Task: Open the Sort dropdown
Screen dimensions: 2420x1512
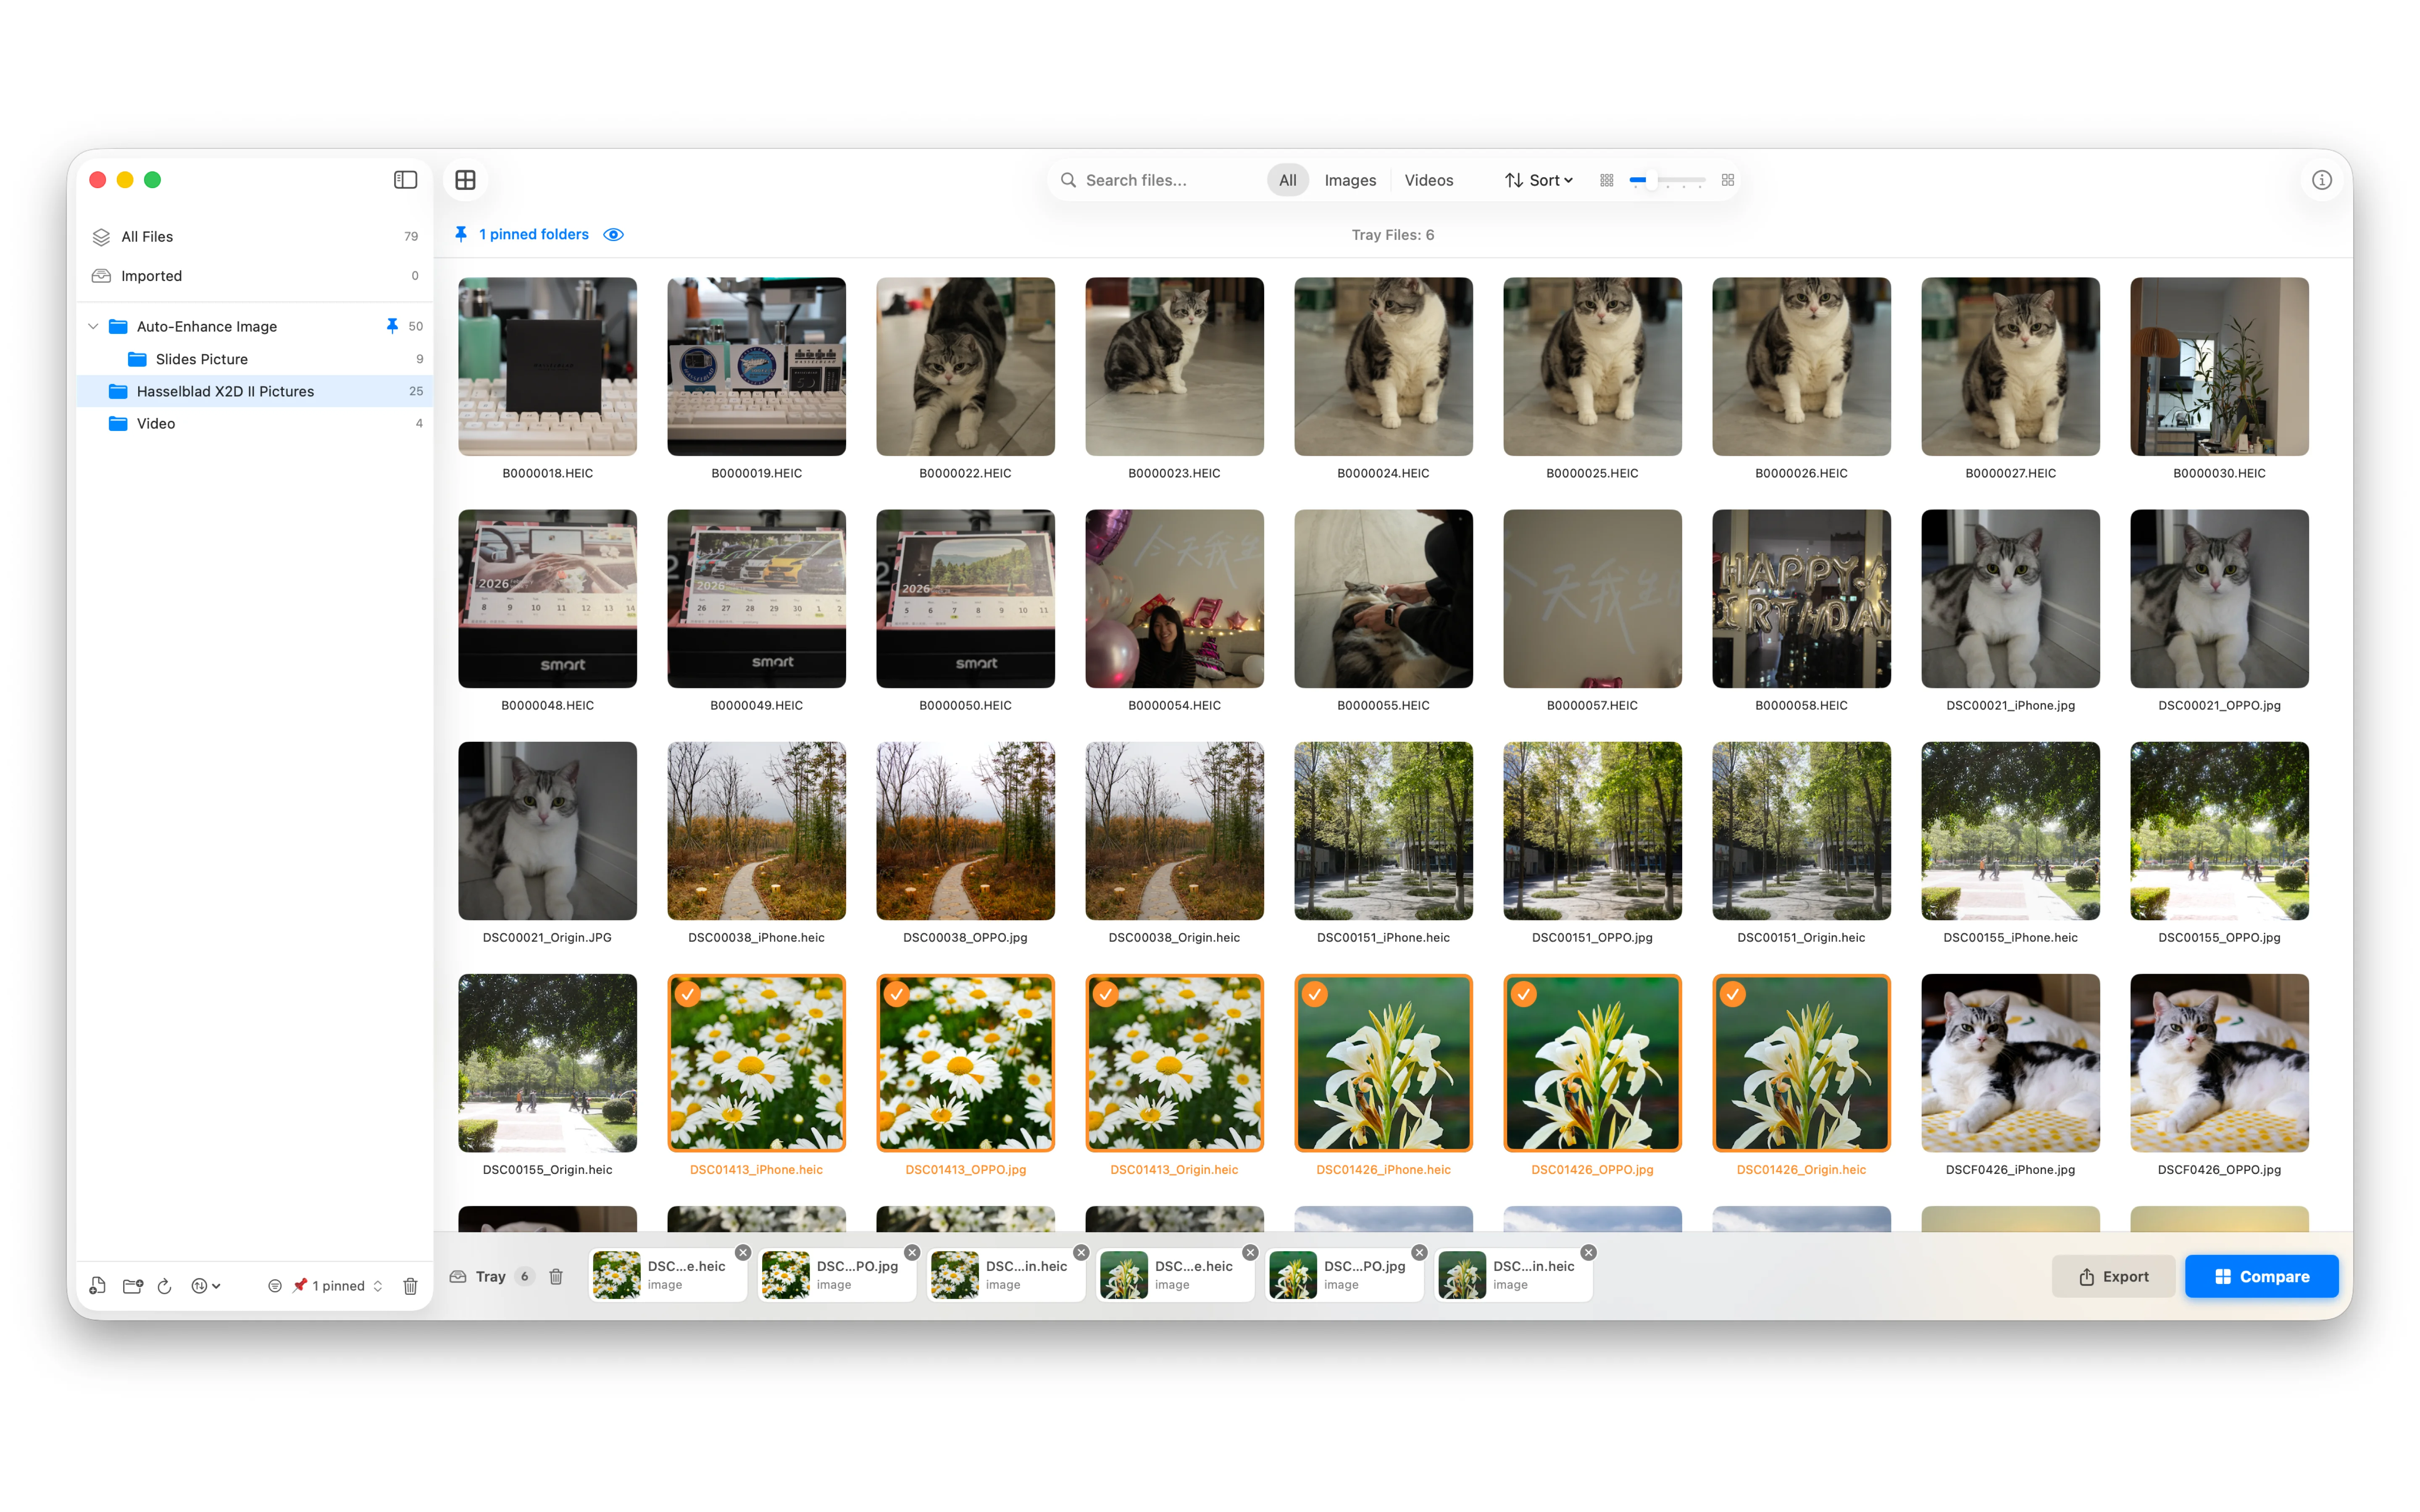Action: click(1539, 180)
